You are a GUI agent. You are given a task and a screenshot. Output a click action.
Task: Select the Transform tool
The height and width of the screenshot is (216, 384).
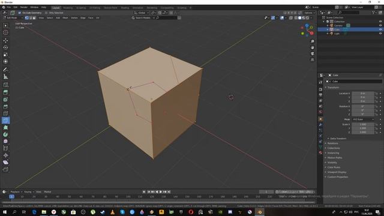click(x=5, y=61)
